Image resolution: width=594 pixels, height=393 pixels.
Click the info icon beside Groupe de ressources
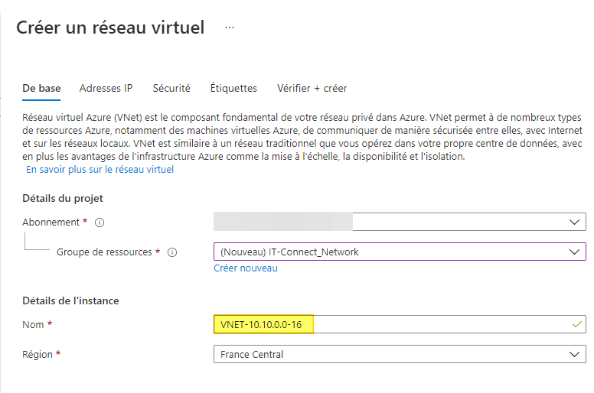point(172,252)
